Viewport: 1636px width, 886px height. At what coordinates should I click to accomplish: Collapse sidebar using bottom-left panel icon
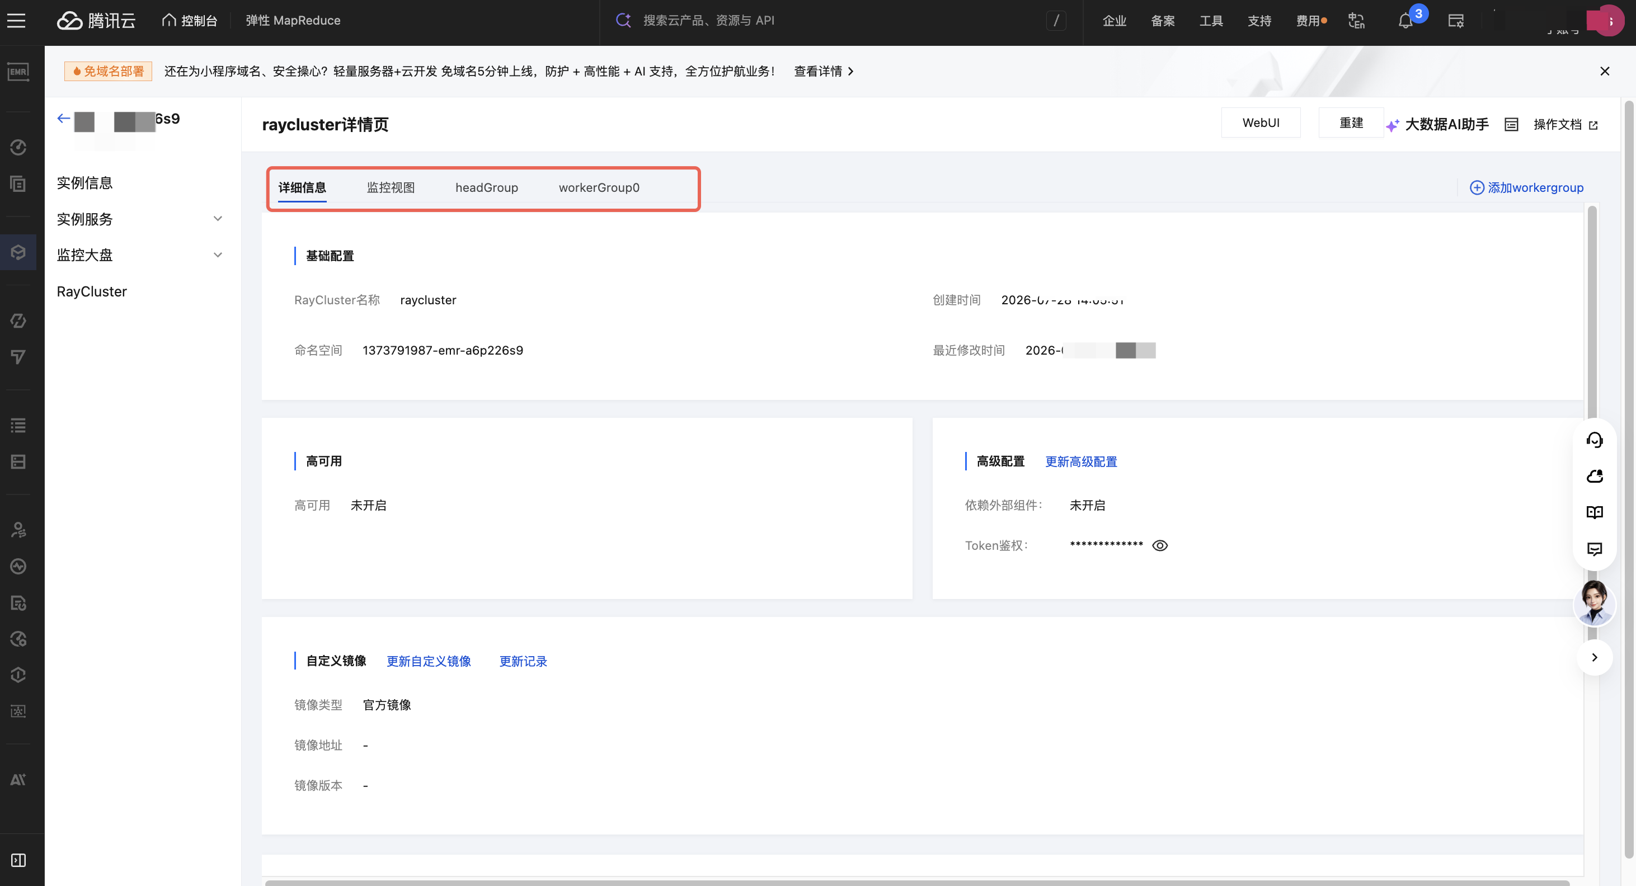[x=18, y=860]
